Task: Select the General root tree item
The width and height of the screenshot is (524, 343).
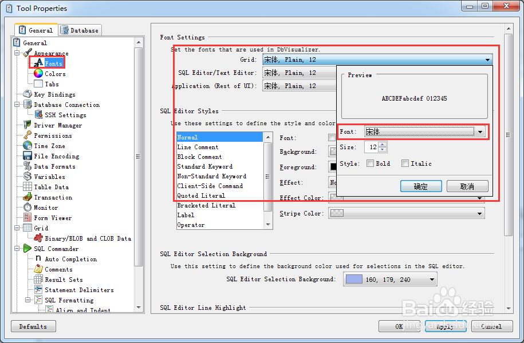Action: [x=35, y=43]
